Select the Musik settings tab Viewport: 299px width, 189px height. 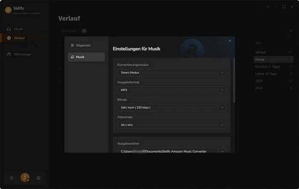click(x=86, y=57)
